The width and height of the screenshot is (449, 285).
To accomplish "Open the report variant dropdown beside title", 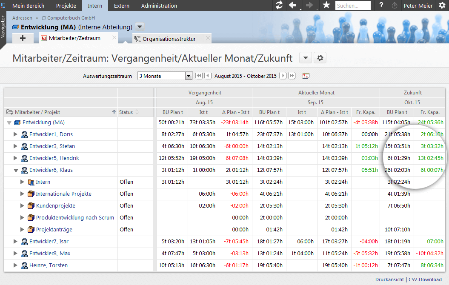I will pyautogui.click(x=306, y=58).
